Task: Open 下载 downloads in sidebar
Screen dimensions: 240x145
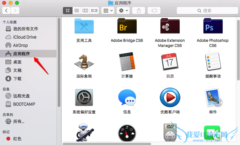Action: click(x=28, y=79)
